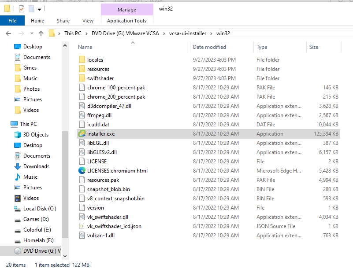Click DVD Drive (G:) VMware VCSA breadcrumb
Screen dimensions: 353x269
point(125,33)
